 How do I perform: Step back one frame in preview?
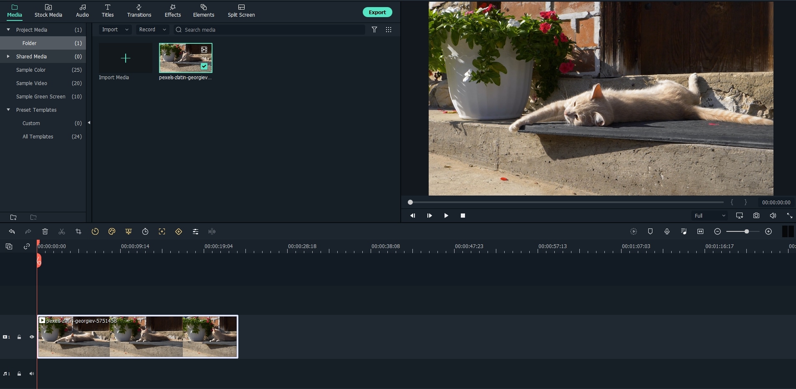[x=413, y=216]
